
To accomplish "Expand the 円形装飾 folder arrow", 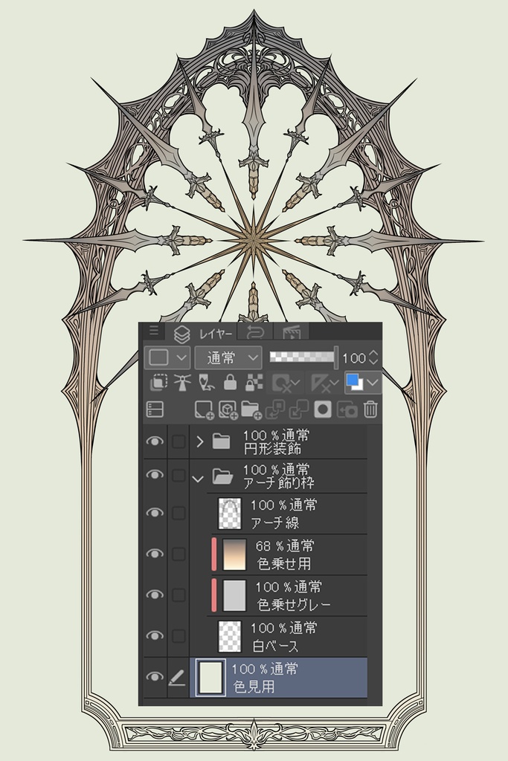I will point(199,441).
